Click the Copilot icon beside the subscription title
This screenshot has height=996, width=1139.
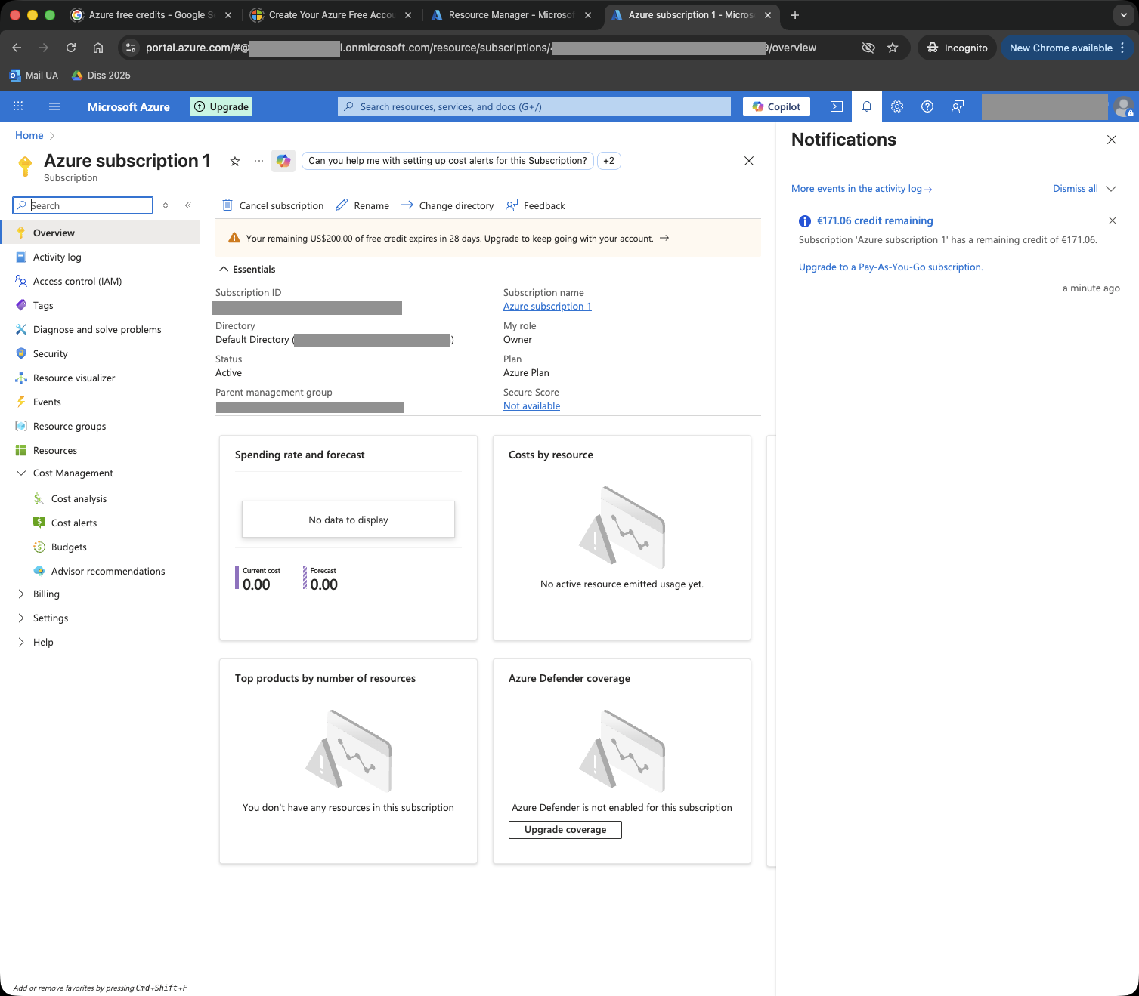click(283, 161)
